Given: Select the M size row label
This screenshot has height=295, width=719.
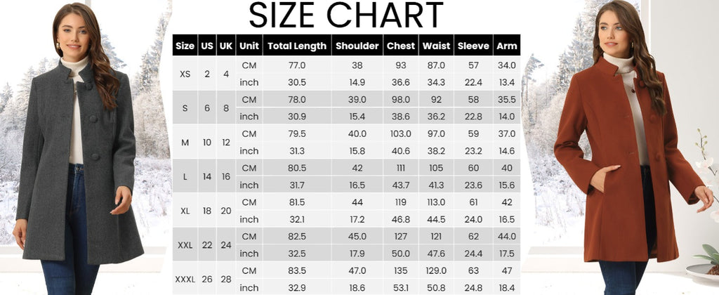Looking at the screenshot, I should pyautogui.click(x=185, y=143).
